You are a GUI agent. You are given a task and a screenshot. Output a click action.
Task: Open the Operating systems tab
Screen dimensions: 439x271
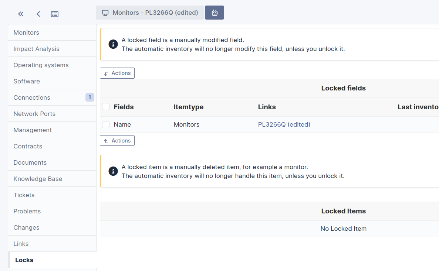(52, 65)
